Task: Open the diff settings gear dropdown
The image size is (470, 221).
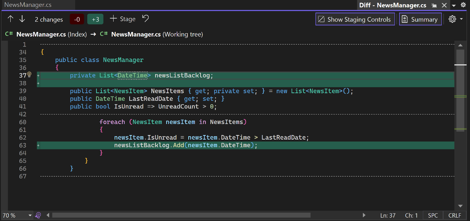Action: (x=455, y=19)
